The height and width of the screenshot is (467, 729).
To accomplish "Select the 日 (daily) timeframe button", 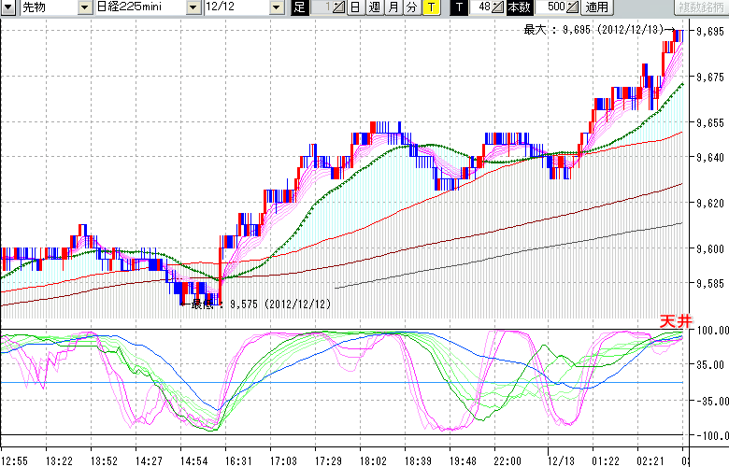I will pyautogui.click(x=355, y=7).
